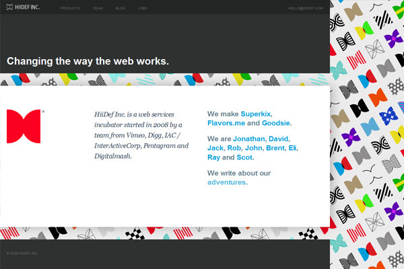Click team member Jonathan's link
This screenshot has height=269, width=404.
point(249,139)
